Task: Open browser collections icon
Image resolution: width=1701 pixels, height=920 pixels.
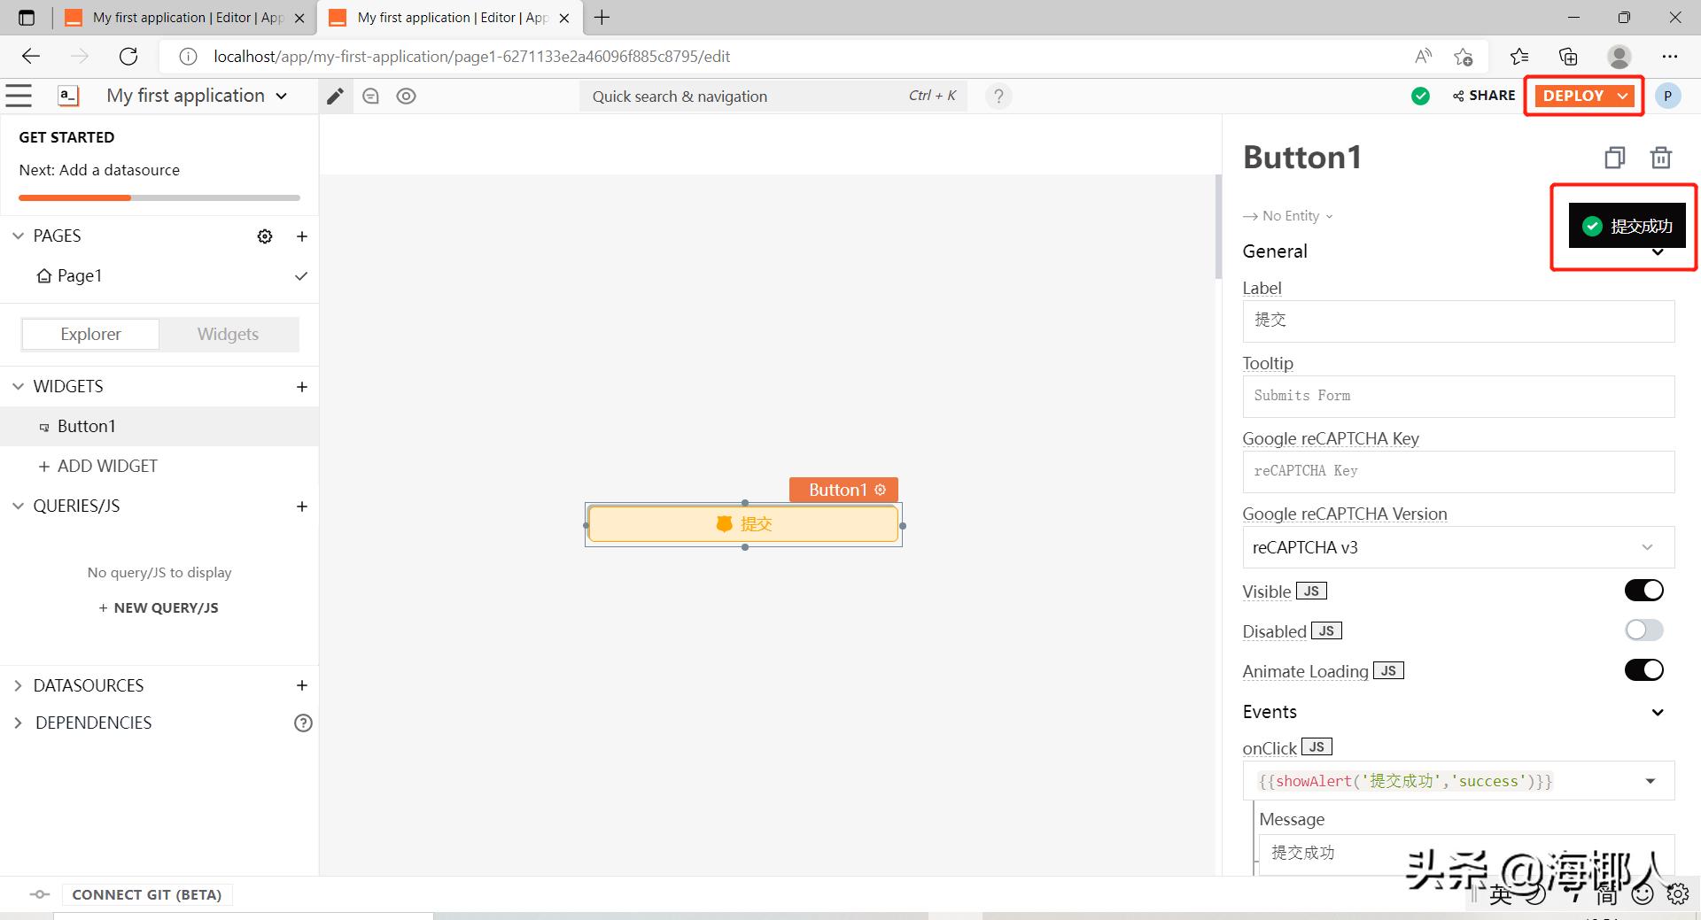Action: tap(1568, 57)
